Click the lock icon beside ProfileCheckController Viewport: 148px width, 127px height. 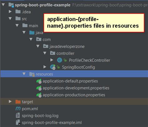point(65,60)
